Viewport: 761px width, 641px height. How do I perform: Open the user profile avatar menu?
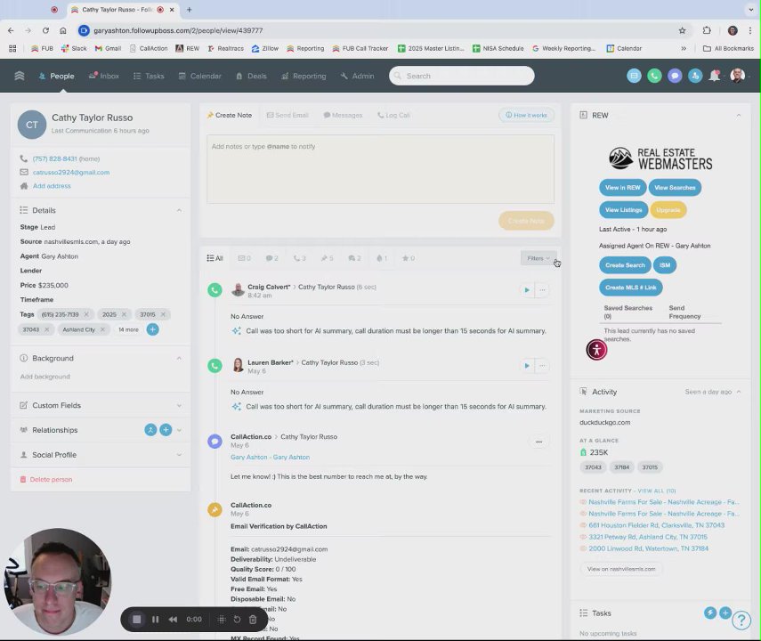point(737,76)
